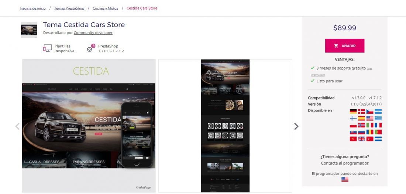
Task: Click the Spanish flag icon
Action: click(361, 118)
